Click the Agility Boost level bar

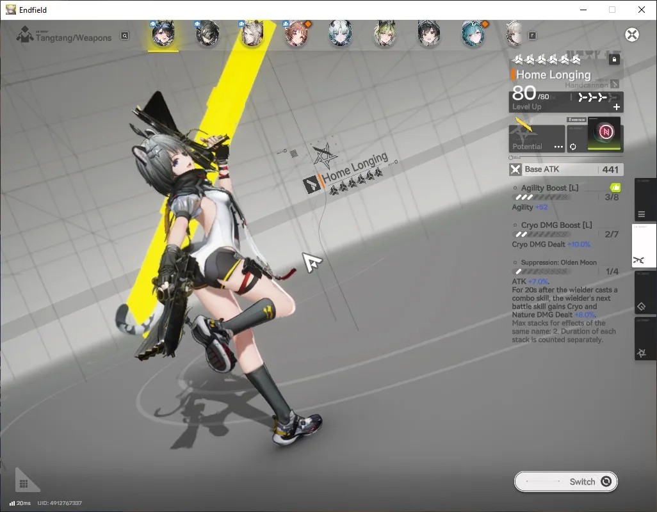[541, 197]
